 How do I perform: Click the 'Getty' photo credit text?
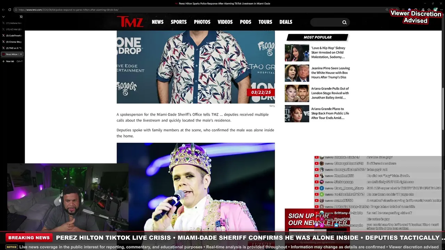272,106
